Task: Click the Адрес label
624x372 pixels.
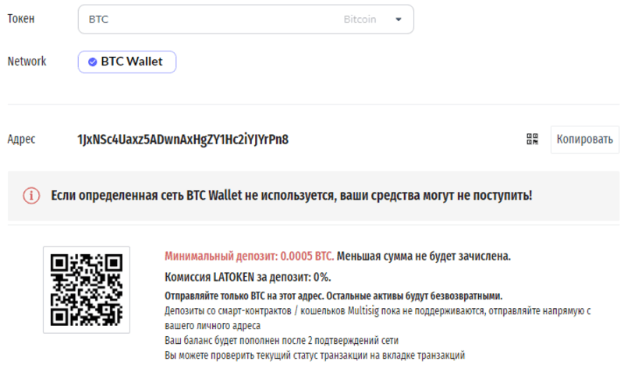Action: (22, 140)
